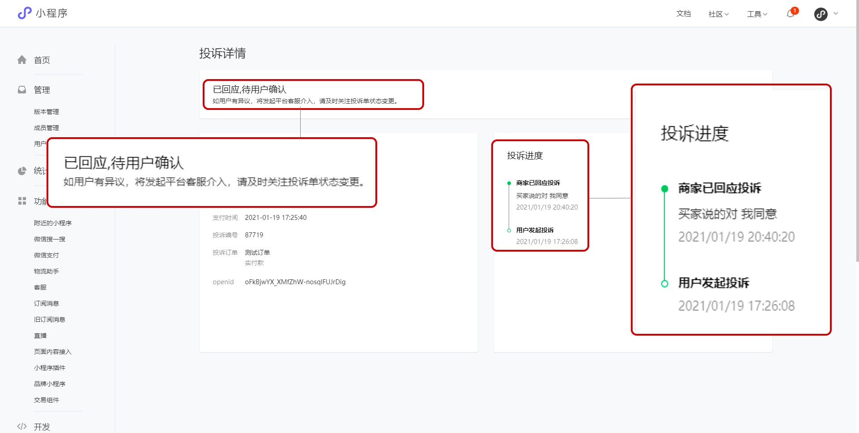Select 成员管理 in the sidebar
The width and height of the screenshot is (859, 433).
(x=47, y=128)
